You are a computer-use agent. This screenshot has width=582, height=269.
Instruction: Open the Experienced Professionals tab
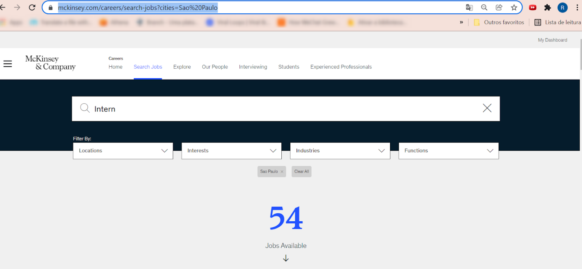click(x=341, y=67)
